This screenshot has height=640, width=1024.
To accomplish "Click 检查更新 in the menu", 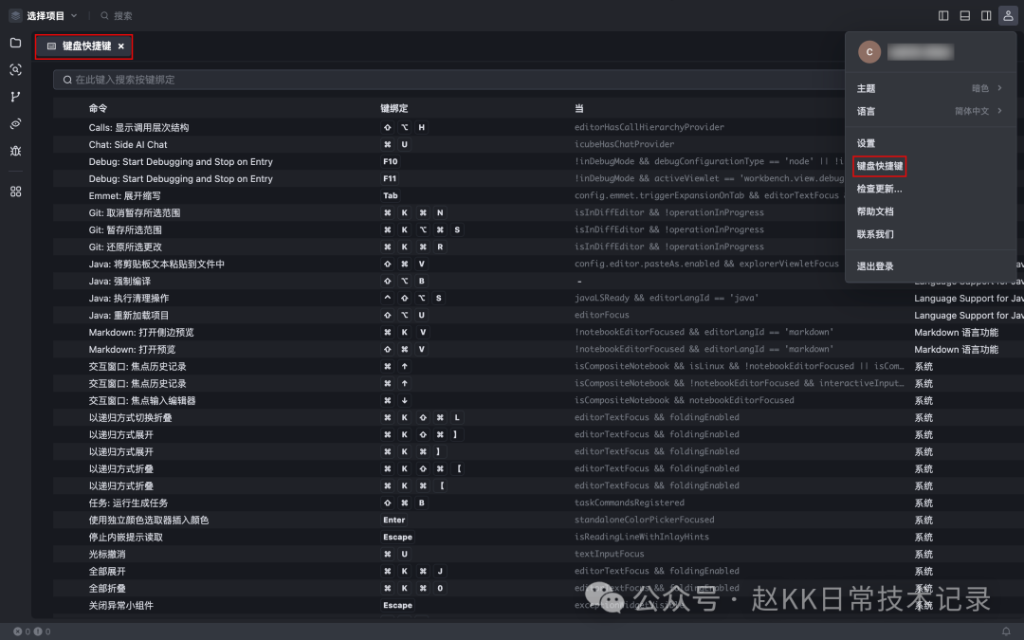I will pyautogui.click(x=880, y=189).
